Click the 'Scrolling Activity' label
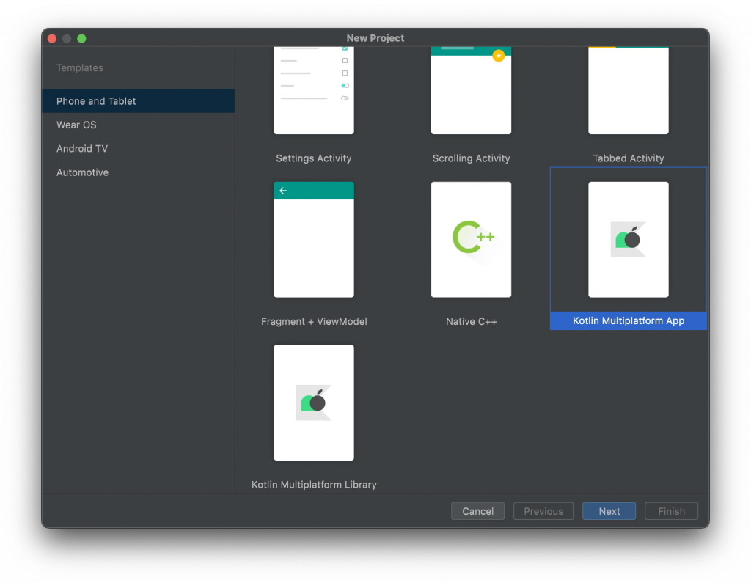 471,158
